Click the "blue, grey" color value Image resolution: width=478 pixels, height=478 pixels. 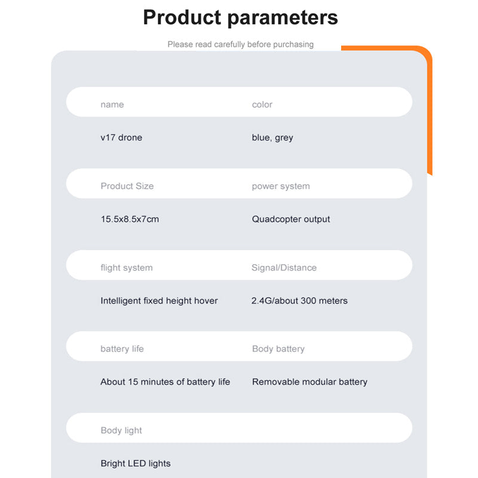click(272, 137)
